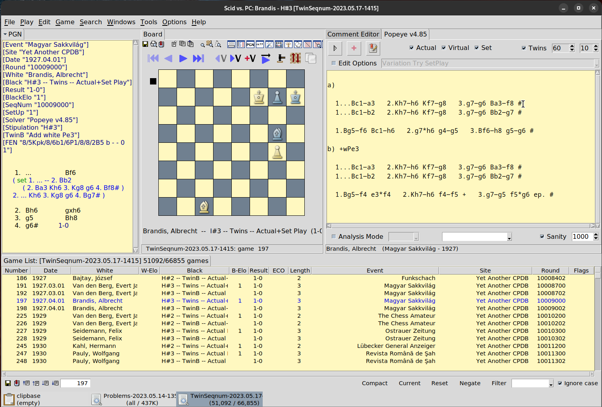
Task: Expand the PGN panel header arrow
Action: click(x=6, y=34)
